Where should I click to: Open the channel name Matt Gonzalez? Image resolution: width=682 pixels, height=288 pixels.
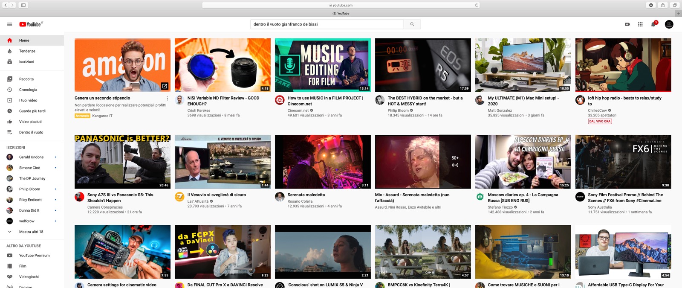tap(500, 111)
